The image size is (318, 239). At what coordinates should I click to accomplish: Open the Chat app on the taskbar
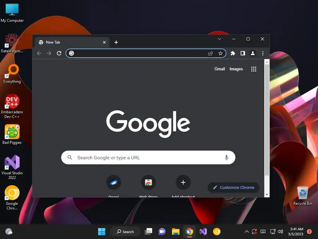[x=162, y=232]
